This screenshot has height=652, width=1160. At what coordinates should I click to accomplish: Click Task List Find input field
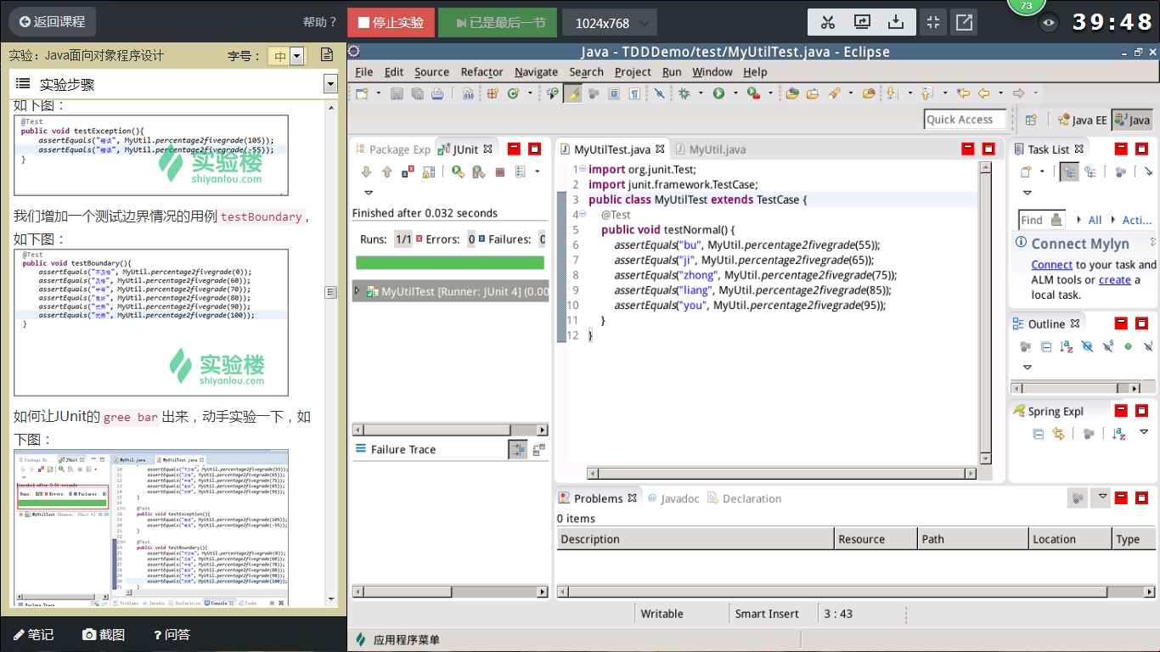click(1041, 220)
